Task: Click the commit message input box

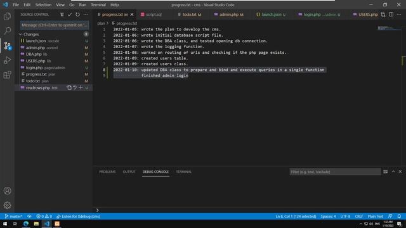Action: pyautogui.click(x=55, y=25)
